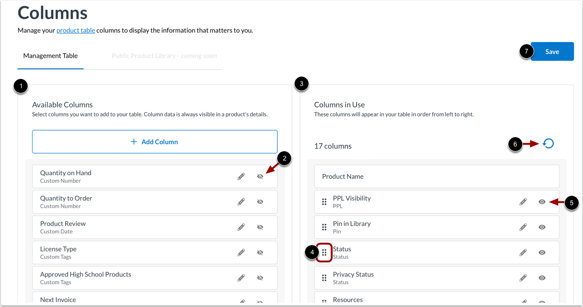Viewport: 583px width, 307px height.
Task: Edit the License Type column
Action: [x=241, y=252]
